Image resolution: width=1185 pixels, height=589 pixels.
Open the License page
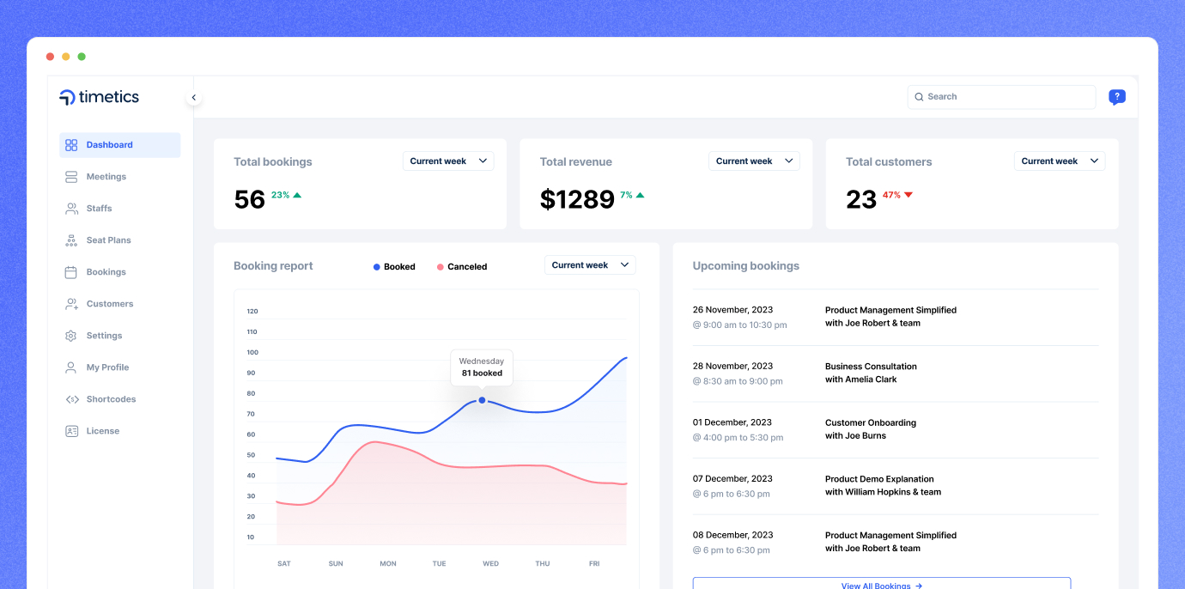[103, 431]
